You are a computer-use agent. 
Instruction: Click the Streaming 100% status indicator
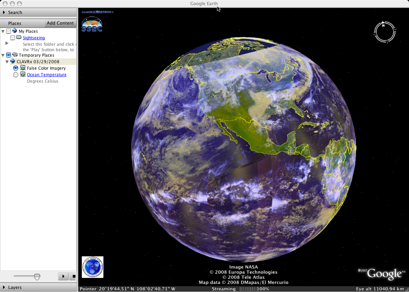coord(241,289)
